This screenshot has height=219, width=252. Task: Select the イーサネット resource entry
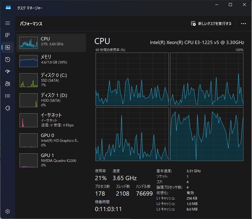[x=51, y=120]
